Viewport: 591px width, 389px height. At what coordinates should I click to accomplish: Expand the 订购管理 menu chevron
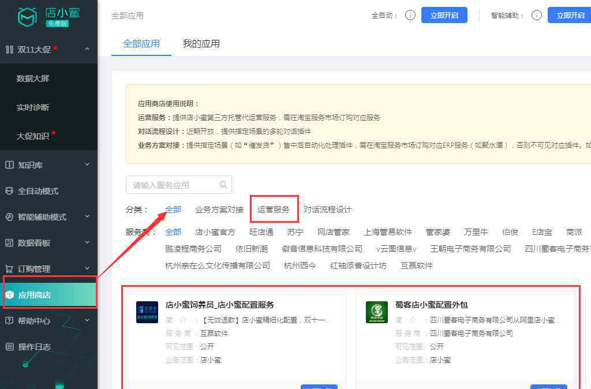(87, 268)
